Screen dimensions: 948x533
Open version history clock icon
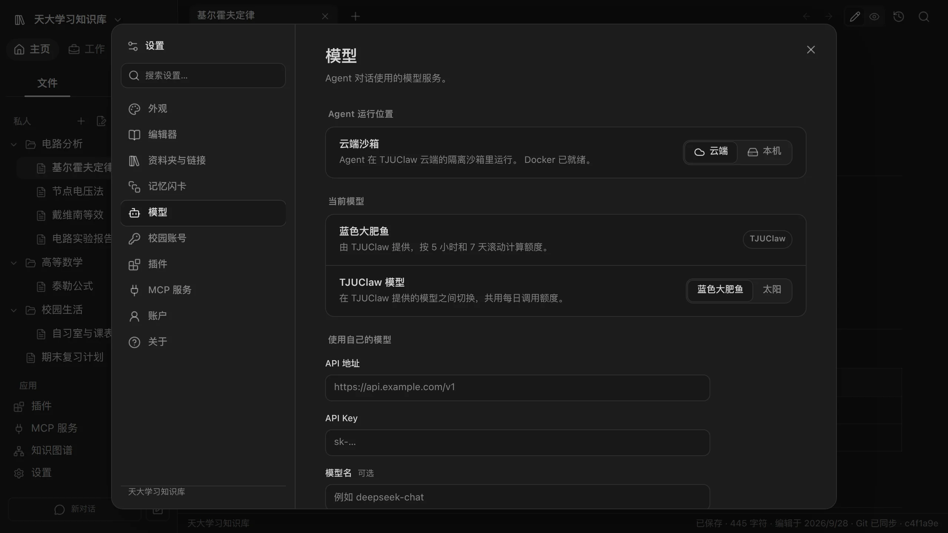point(899,17)
